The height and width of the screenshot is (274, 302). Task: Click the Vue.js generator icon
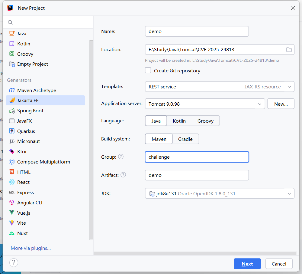12,213
